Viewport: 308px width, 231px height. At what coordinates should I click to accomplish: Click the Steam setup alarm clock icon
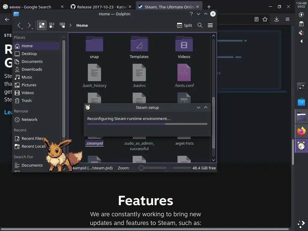(x=88, y=107)
